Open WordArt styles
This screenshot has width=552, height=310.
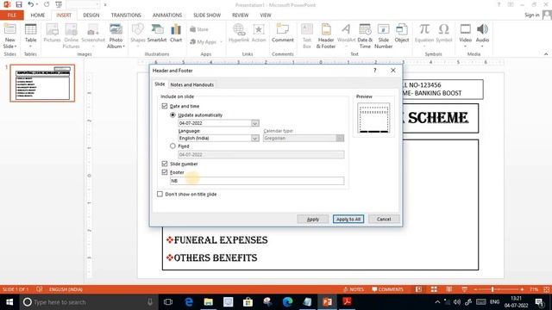pos(346,35)
